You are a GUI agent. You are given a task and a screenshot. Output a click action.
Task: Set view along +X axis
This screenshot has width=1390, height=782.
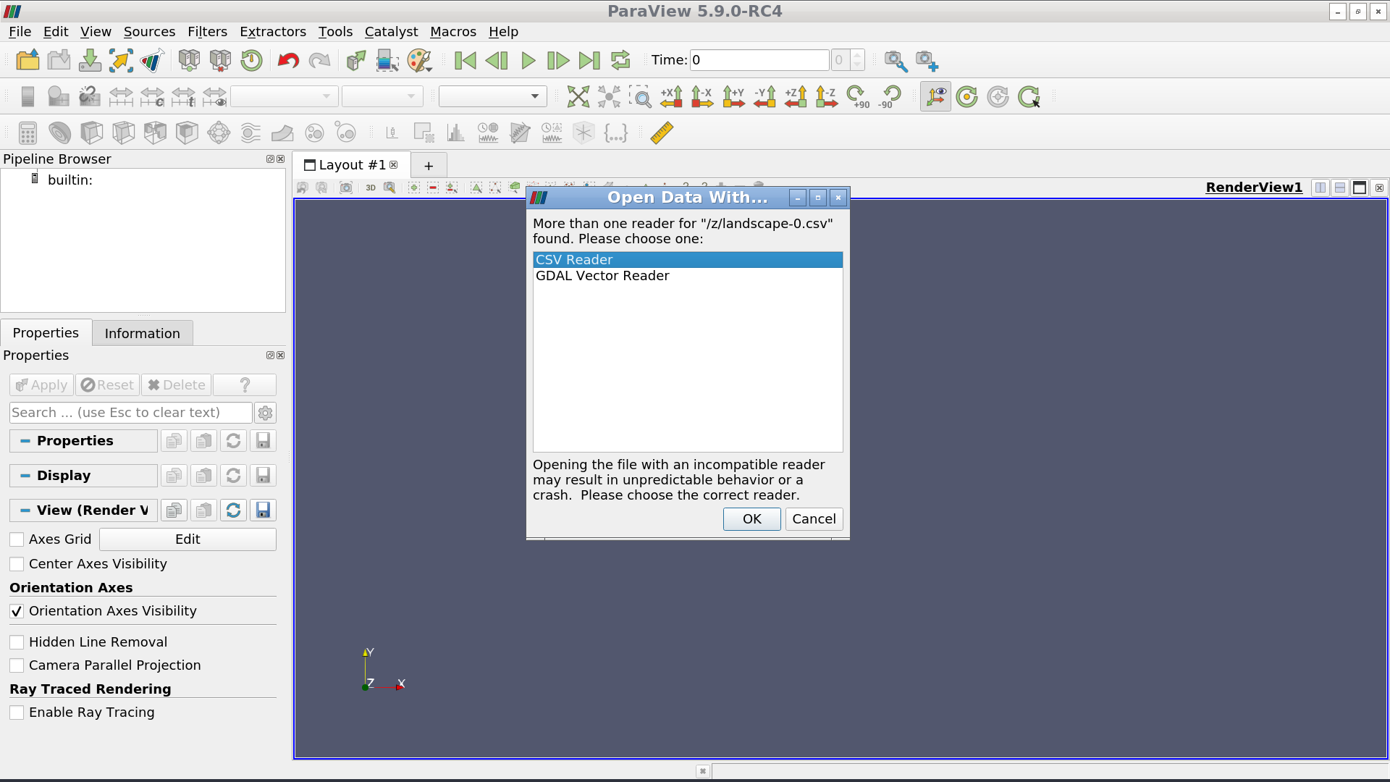(x=671, y=97)
